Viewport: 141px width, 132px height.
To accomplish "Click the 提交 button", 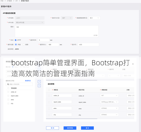I will coord(87,128).
